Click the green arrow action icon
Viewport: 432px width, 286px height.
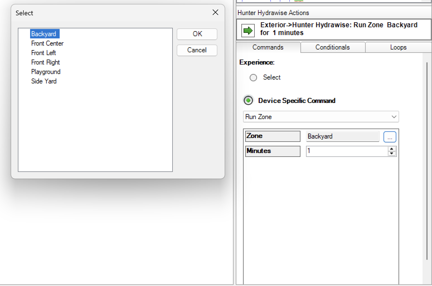pyautogui.click(x=247, y=30)
